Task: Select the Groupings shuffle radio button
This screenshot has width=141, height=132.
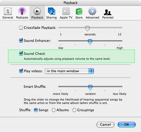Action: [x=74, y=110]
